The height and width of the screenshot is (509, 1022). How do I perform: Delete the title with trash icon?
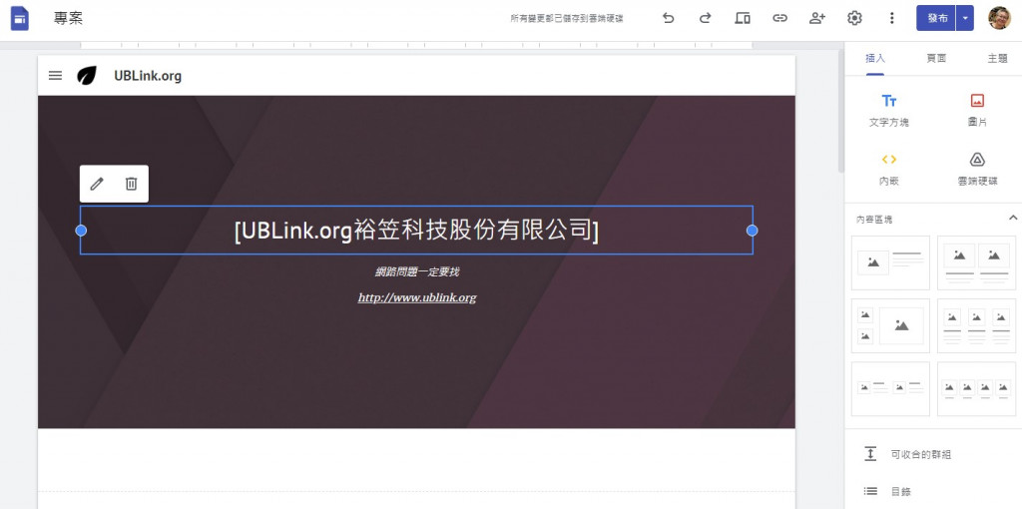131,184
